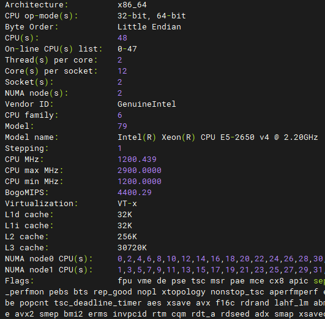Click the CPU family label
The width and height of the screenshot is (325, 319).
(31, 115)
